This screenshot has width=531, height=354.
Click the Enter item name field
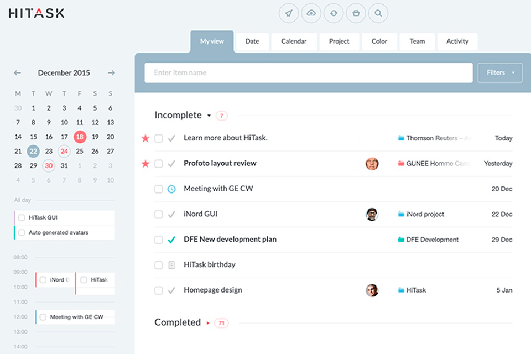point(309,72)
